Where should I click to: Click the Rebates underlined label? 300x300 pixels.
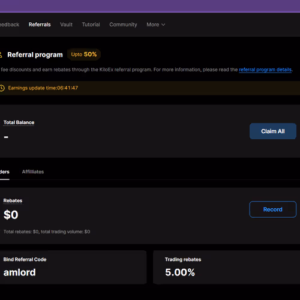pyautogui.click(x=13, y=200)
